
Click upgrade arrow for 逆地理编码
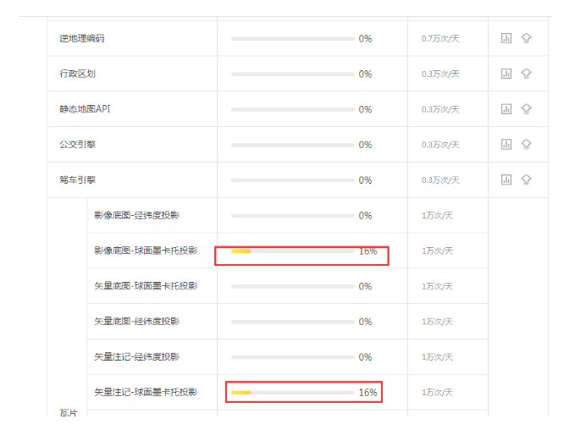tap(526, 38)
